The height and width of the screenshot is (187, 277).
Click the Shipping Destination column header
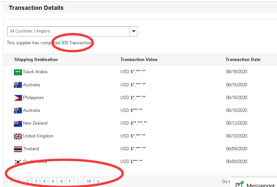tap(36, 59)
